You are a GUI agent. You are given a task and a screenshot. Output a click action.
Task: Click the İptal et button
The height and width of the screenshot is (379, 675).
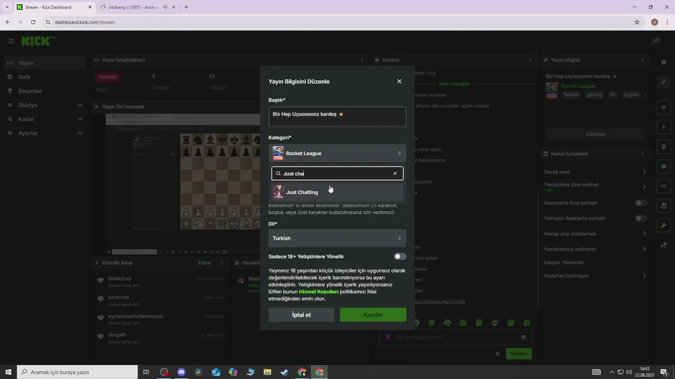(x=301, y=315)
